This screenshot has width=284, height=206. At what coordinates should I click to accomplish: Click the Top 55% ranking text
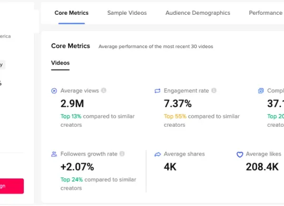coord(175,116)
